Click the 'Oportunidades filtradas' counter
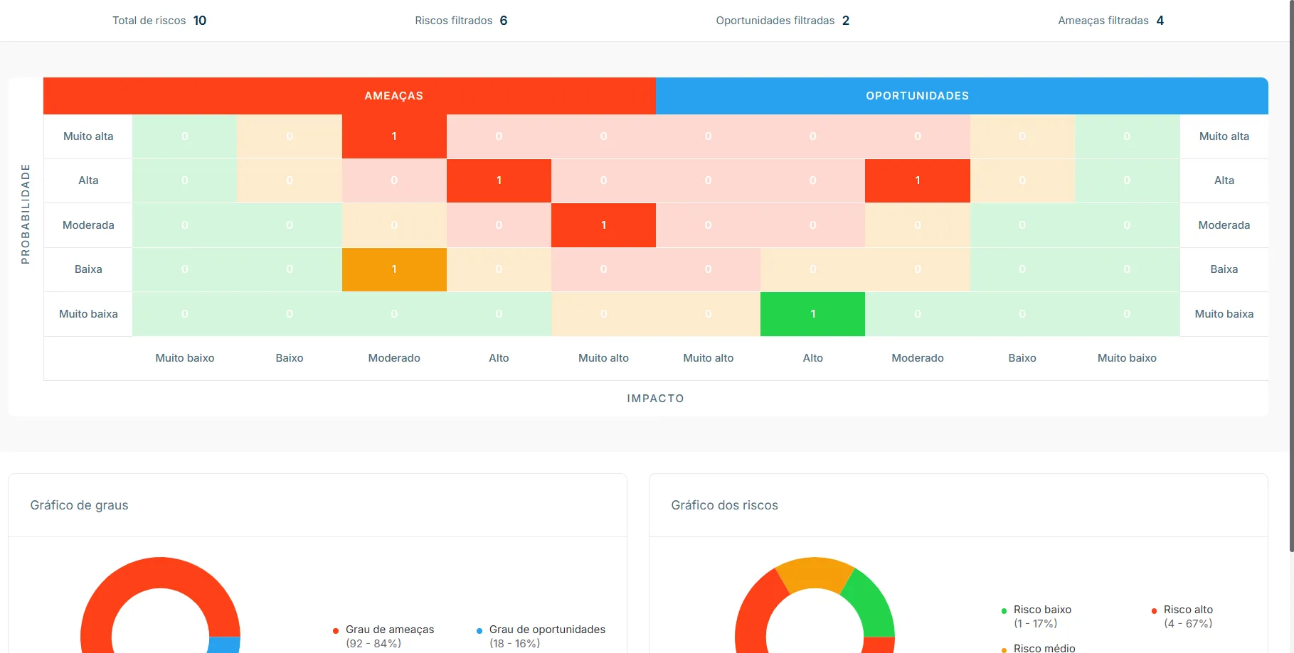This screenshot has width=1294, height=653. coord(783,21)
